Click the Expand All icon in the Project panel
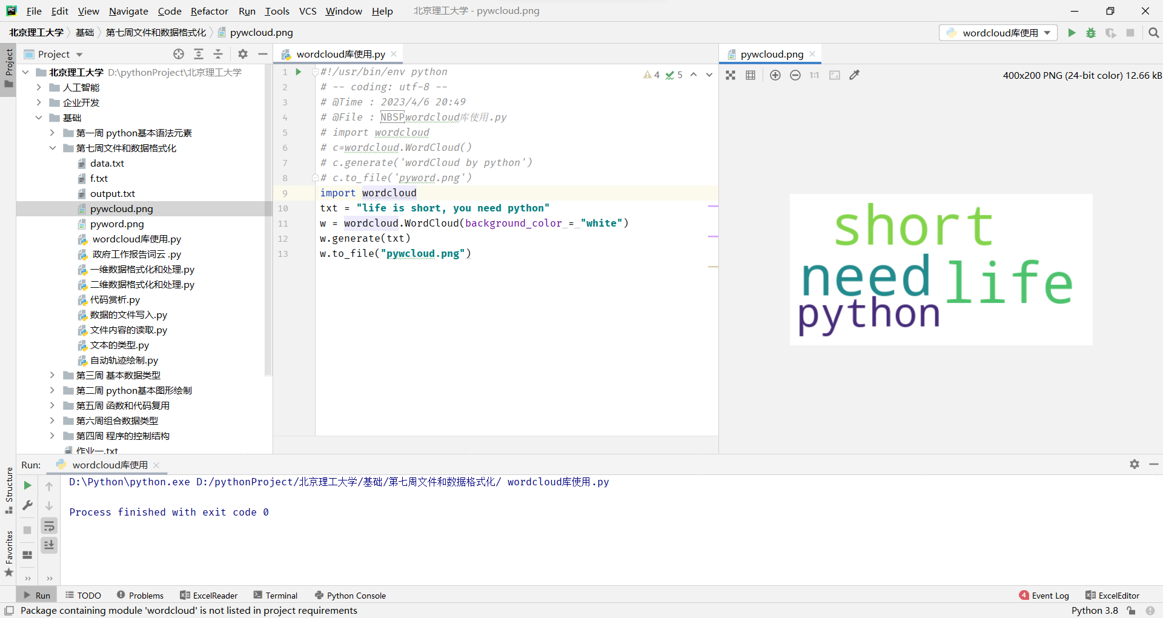This screenshot has height=618, width=1163. point(199,54)
